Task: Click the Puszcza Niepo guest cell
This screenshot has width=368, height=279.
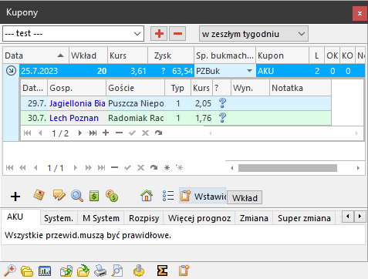Action: 136,103
